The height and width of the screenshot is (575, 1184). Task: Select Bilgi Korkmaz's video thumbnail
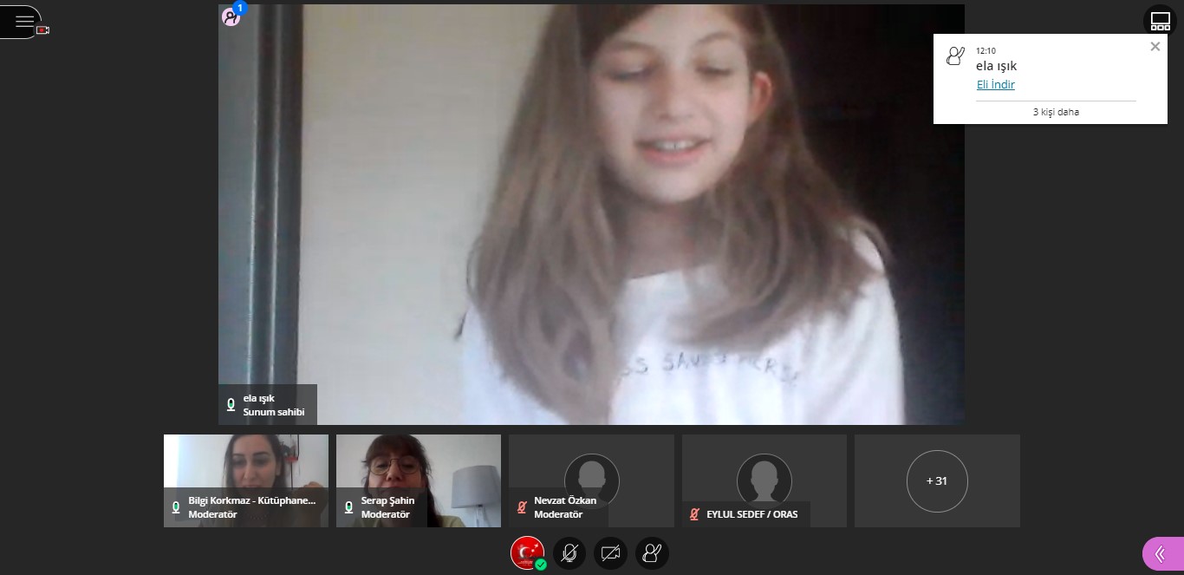(246, 468)
